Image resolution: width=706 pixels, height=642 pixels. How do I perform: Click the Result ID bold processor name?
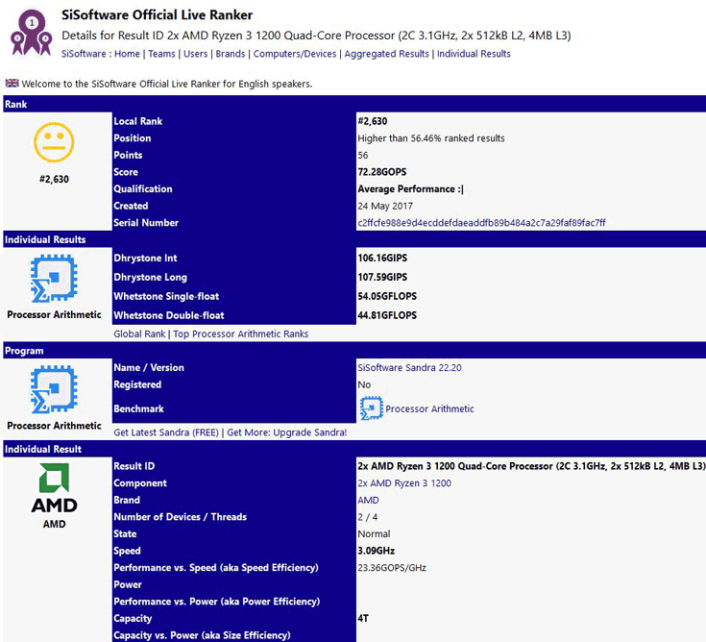531,466
